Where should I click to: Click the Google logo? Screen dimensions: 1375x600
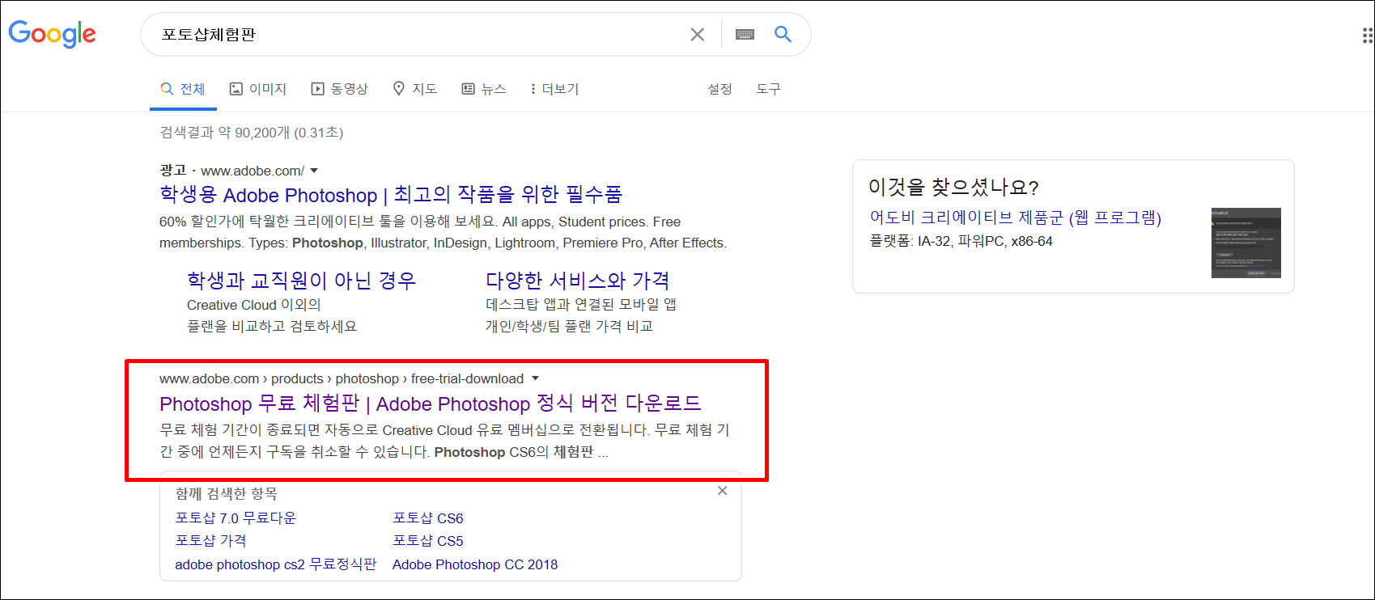[53, 34]
